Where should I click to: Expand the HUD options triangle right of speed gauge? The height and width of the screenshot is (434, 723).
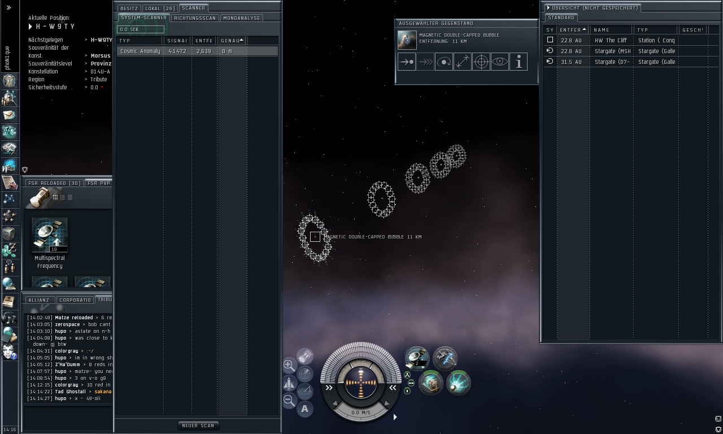tap(395, 417)
